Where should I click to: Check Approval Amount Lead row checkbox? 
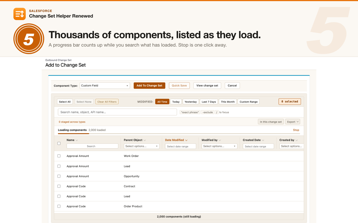click(59, 166)
